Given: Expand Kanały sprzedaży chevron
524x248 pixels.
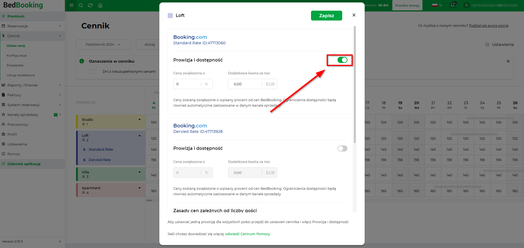Looking at the screenshot, I should [60, 115].
